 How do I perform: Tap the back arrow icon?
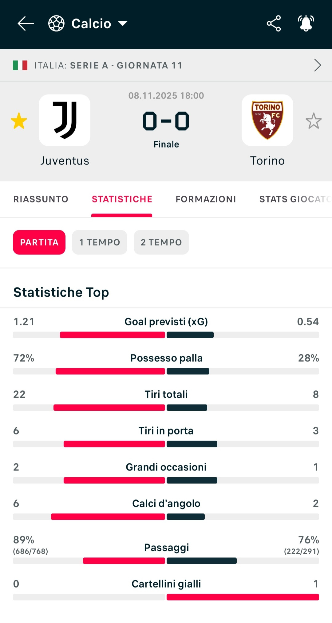tap(26, 23)
